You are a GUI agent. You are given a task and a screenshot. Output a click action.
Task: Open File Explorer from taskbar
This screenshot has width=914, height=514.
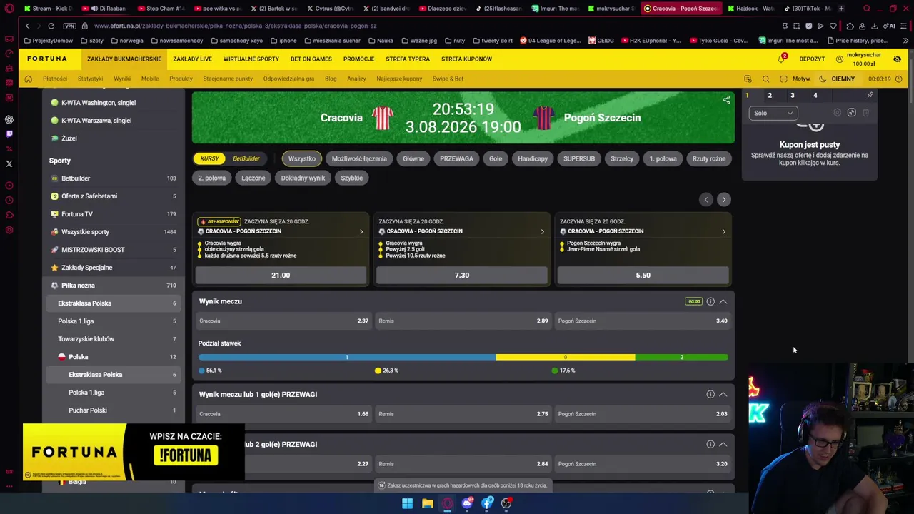[x=427, y=503]
